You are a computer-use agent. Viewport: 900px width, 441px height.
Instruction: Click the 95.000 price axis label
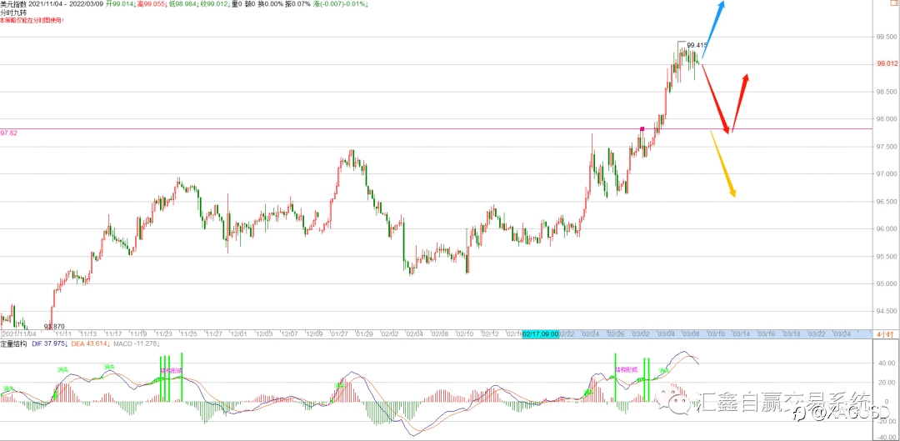tap(886, 284)
